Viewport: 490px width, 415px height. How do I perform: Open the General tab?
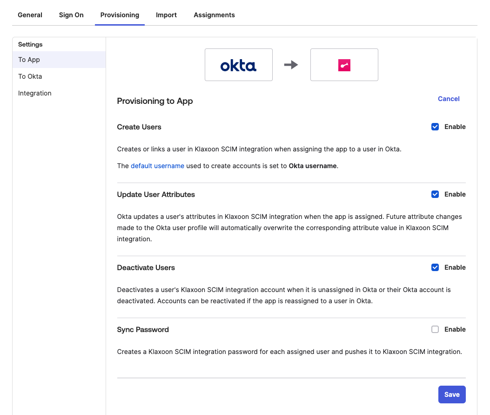[30, 15]
